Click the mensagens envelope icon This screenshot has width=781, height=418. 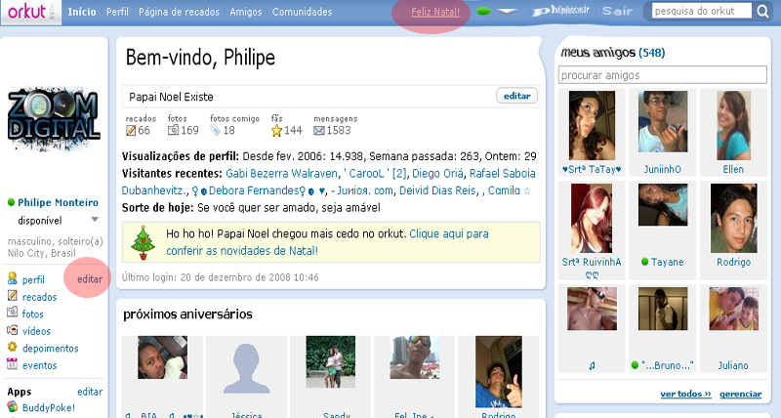pos(319,131)
